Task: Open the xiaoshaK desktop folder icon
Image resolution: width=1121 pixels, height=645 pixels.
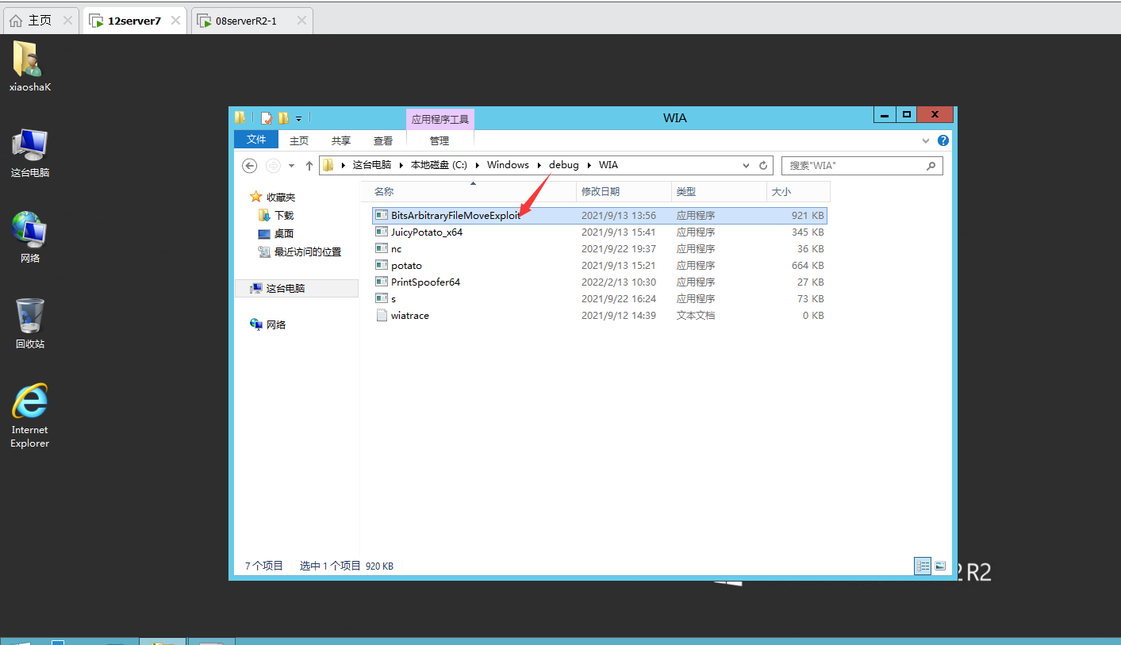Action: 29,66
